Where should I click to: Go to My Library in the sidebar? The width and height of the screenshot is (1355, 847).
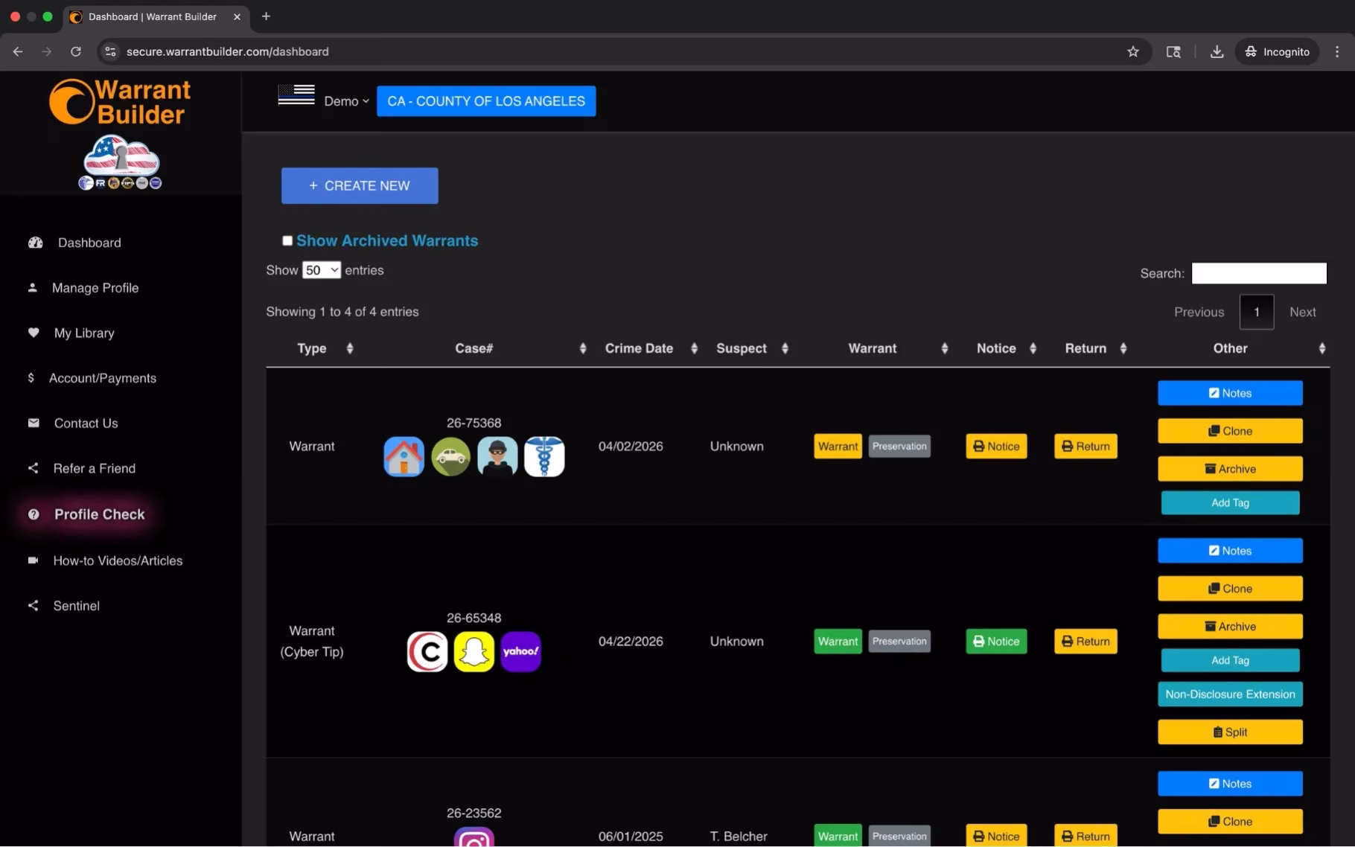84,333
